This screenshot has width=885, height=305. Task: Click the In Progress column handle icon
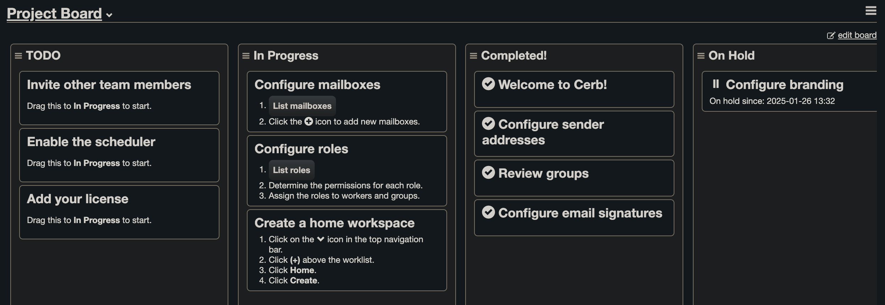coord(246,56)
